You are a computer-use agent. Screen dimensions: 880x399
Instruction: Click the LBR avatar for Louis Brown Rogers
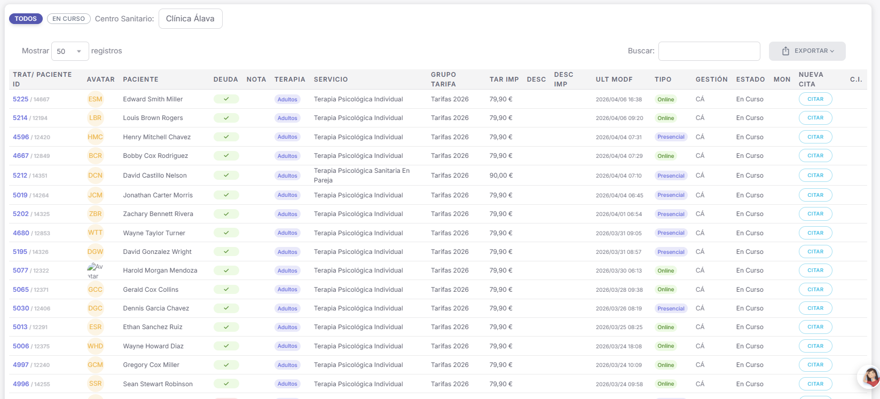coord(95,118)
